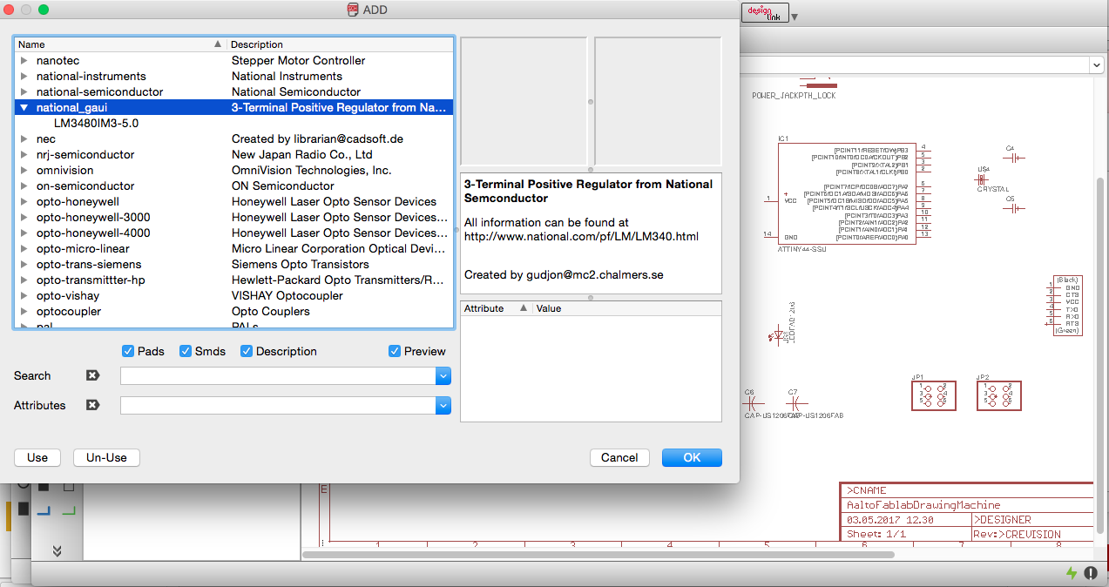Toggle the Smds checkbox
Viewport: 1109px width, 587px height.
[x=186, y=351]
